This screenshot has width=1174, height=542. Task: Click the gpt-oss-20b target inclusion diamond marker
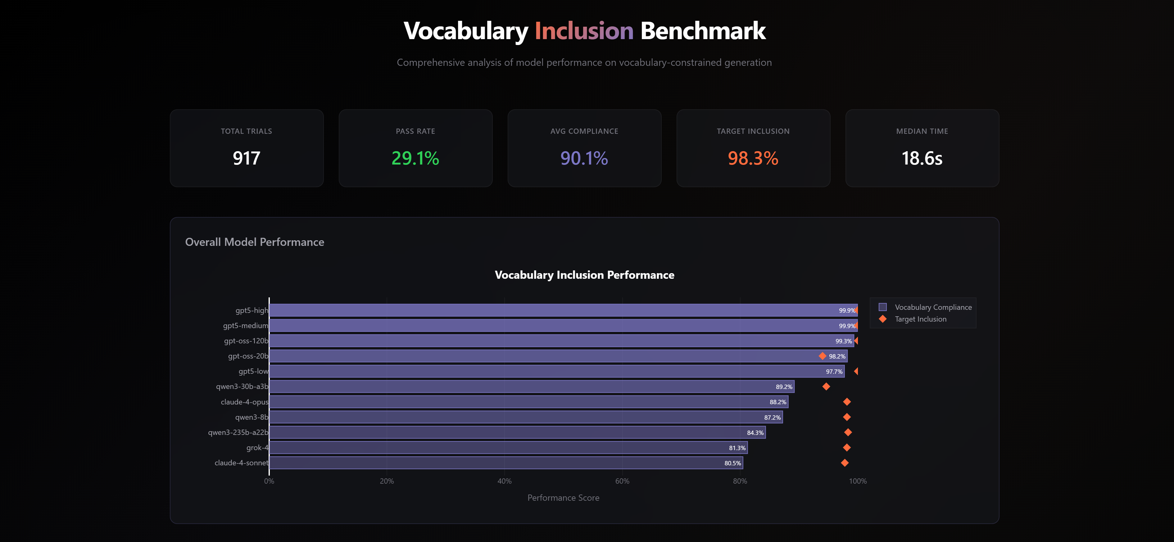pyautogui.click(x=823, y=356)
